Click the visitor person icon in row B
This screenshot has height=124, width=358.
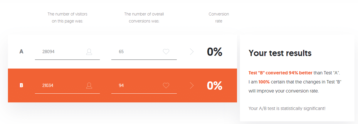89,85
